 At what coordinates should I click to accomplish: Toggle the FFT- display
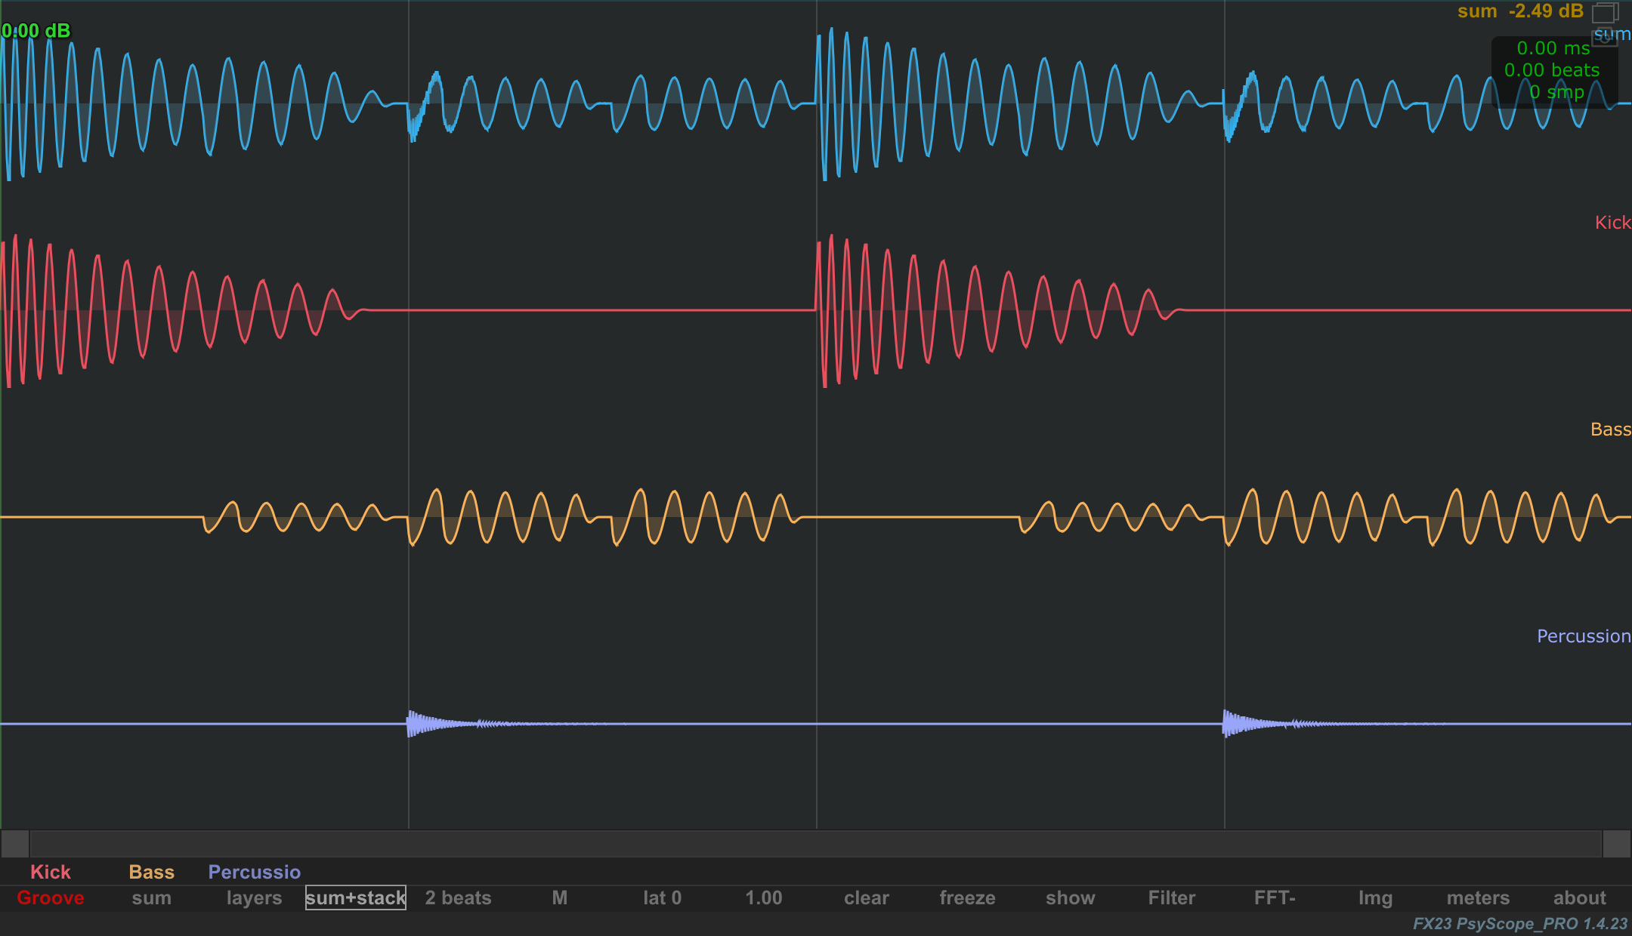1275,898
